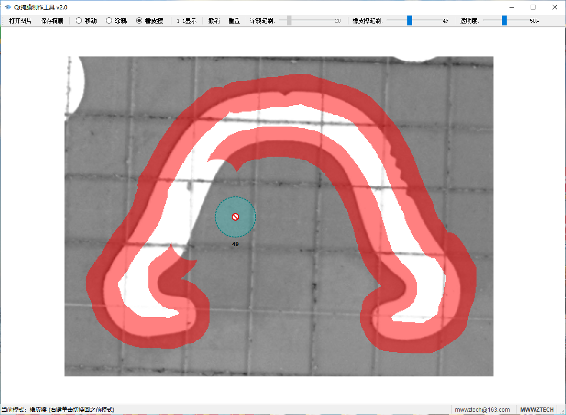The image size is (566, 415).
Task: Maximize the application window
Action: tap(533, 7)
